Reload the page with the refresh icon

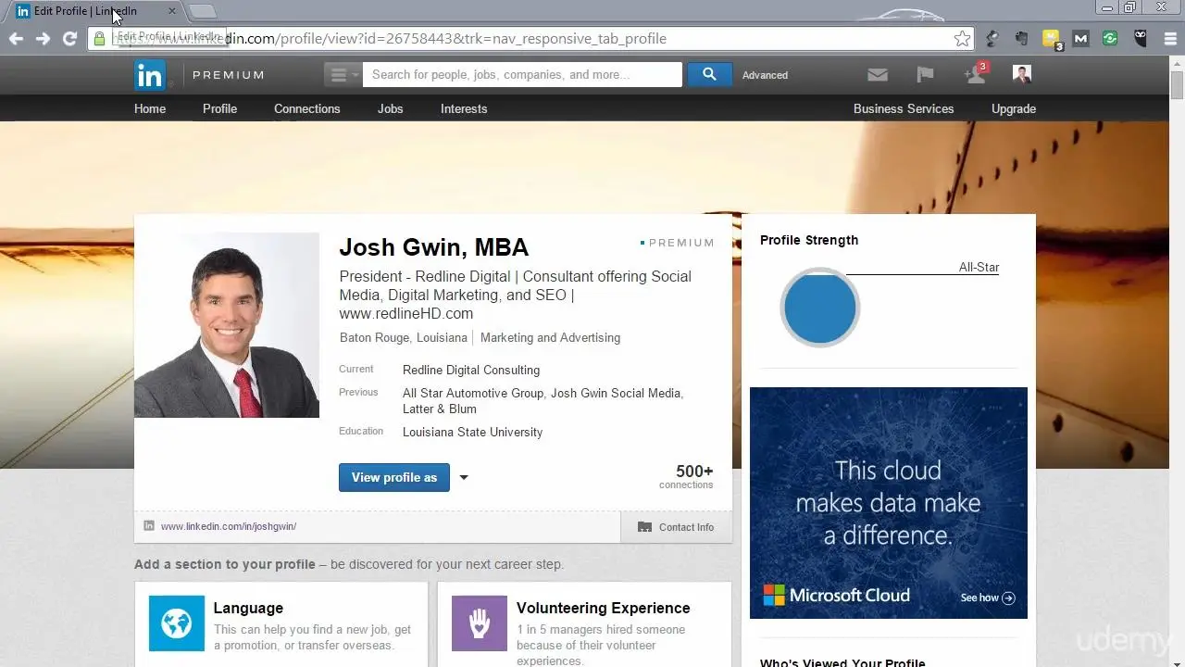point(69,38)
